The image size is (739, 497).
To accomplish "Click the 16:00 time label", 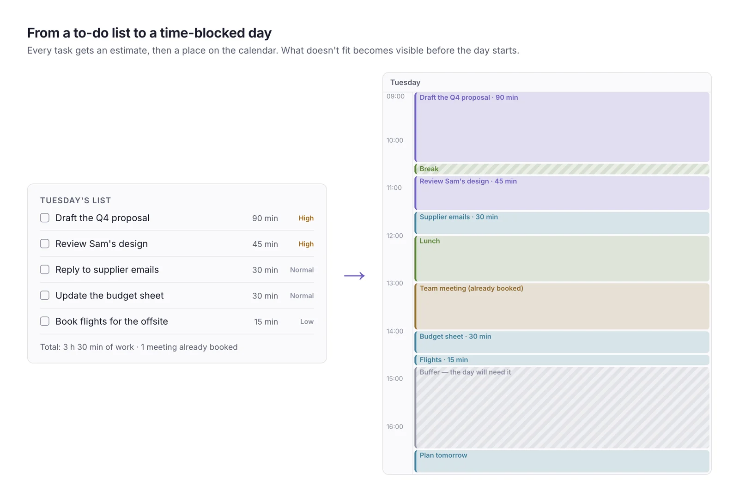I will coord(394,426).
